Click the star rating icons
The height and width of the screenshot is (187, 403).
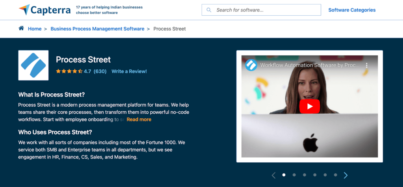[x=69, y=71]
